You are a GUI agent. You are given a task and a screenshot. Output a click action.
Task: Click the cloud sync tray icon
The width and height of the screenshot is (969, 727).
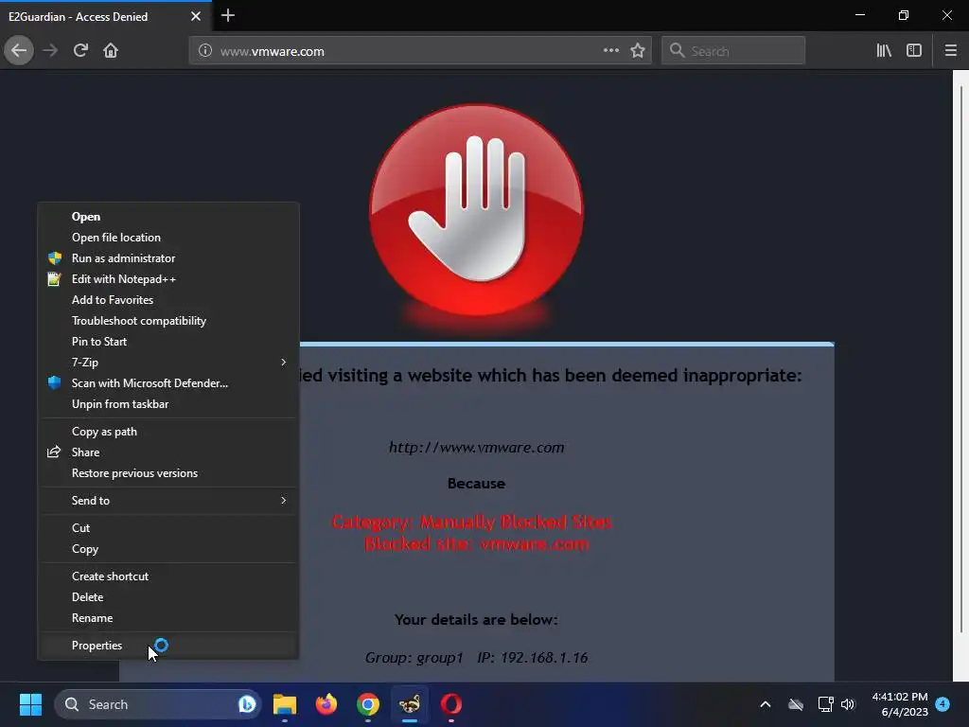796,704
